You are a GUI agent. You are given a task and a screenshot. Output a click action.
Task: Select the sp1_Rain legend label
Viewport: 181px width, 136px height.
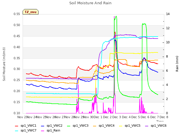[x=53, y=131]
